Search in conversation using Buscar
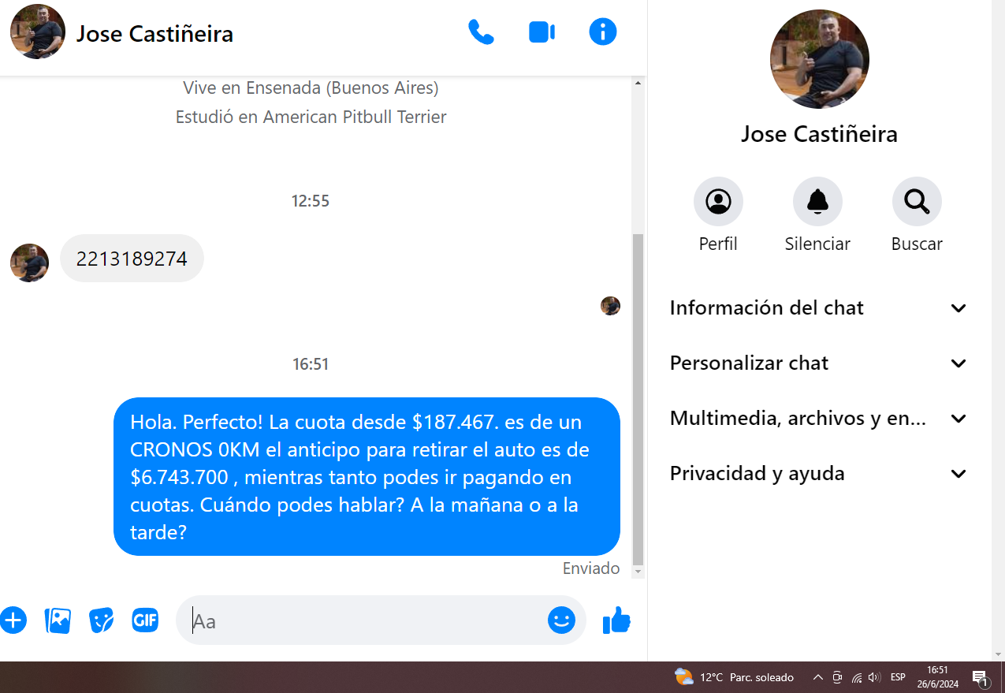Viewport: 1005px width, 693px height. [x=917, y=202]
